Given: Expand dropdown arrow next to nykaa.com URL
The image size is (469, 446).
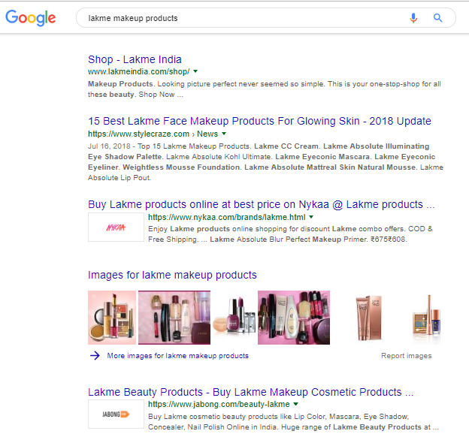Looking at the screenshot, I should tap(311, 217).
